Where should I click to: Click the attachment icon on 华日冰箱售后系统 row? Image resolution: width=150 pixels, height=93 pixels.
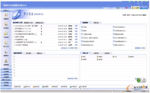41,34
